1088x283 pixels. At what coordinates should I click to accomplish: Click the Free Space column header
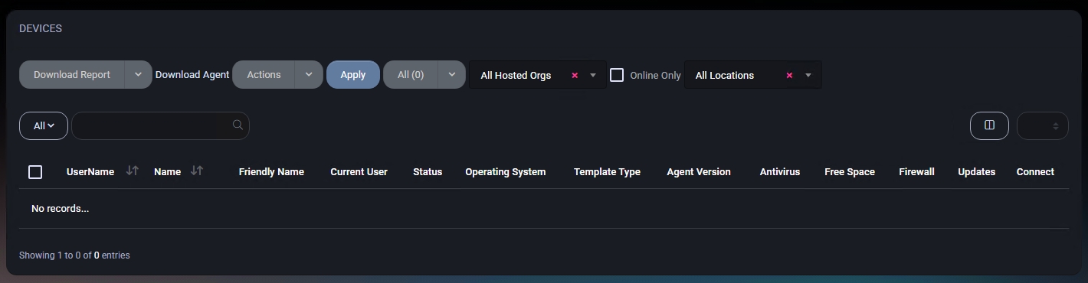850,172
